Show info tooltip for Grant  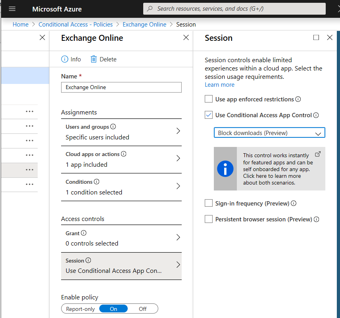pyautogui.click(x=83, y=233)
